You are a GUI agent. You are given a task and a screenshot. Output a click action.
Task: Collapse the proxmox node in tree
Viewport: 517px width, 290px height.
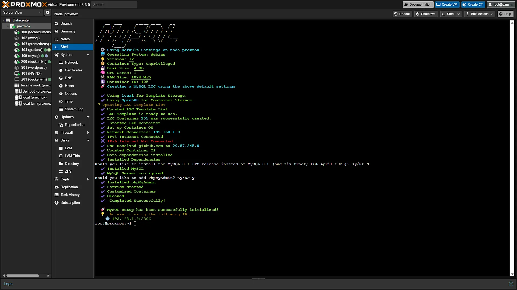click(8, 26)
